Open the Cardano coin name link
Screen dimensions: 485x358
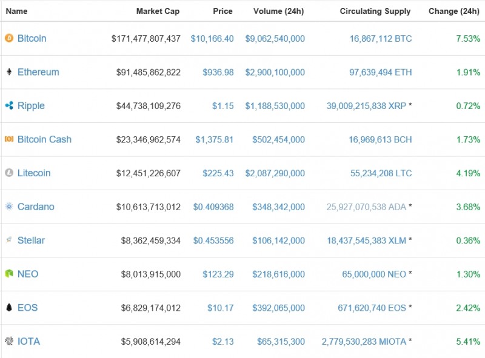(x=36, y=207)
